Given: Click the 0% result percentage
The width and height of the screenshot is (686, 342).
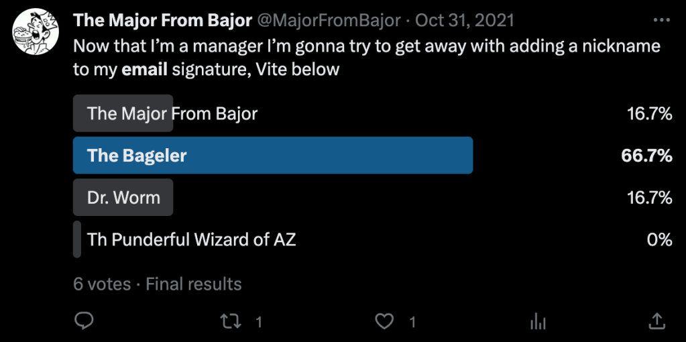Looking at the screenshot, I should point(659,239).
